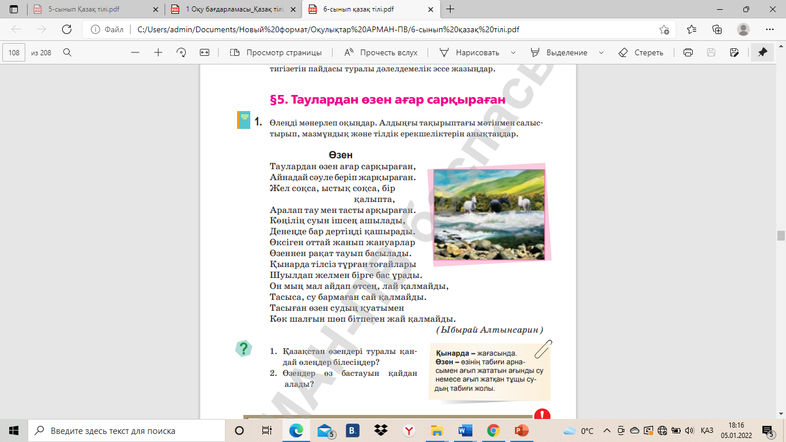
Task: Open PowerPoint on taskbar
Action: tap(521, 430)
